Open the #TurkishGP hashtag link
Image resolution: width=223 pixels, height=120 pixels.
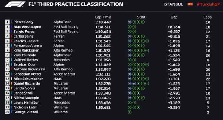208,4
